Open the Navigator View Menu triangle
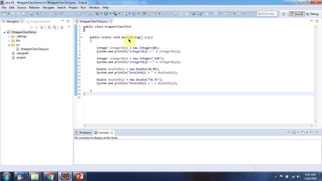The image size is (322, 181). (x=69, y=27)
